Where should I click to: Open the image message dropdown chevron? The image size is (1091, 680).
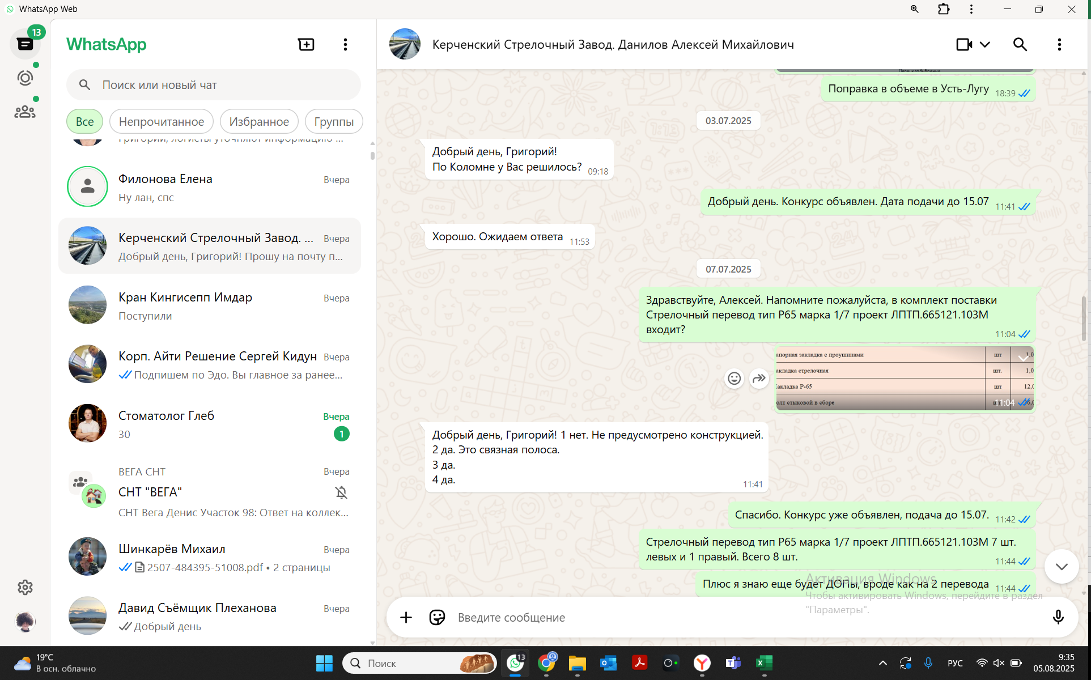(x=1024, y=357)
